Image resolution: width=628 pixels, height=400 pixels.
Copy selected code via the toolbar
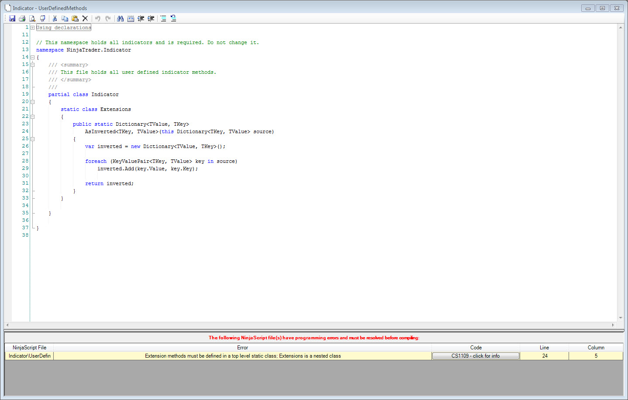pyautogui.click(x=65, y=18)
